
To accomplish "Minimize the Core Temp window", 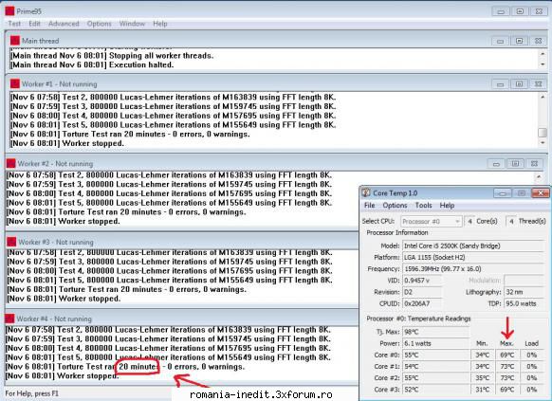I will point(503,192).
